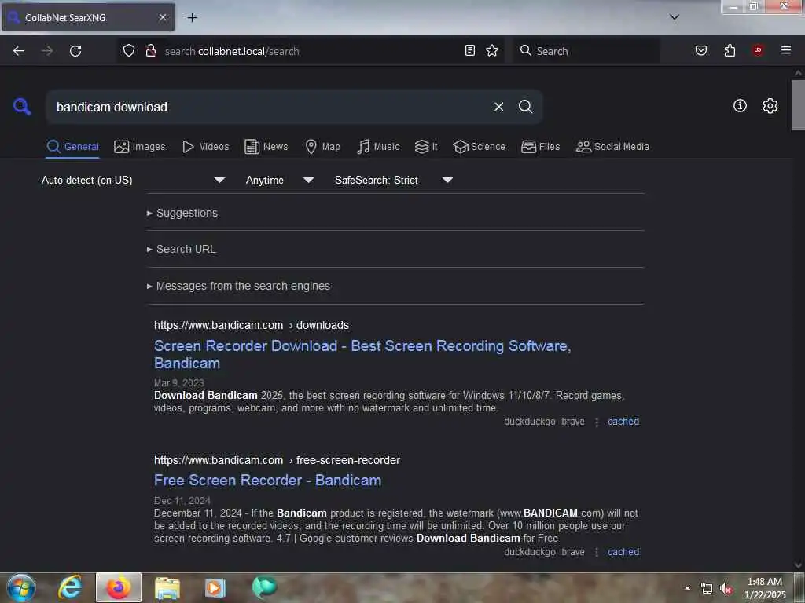Switch to the Files category
This screenshot has height=603, width=805.
click(x=540, y=147)
